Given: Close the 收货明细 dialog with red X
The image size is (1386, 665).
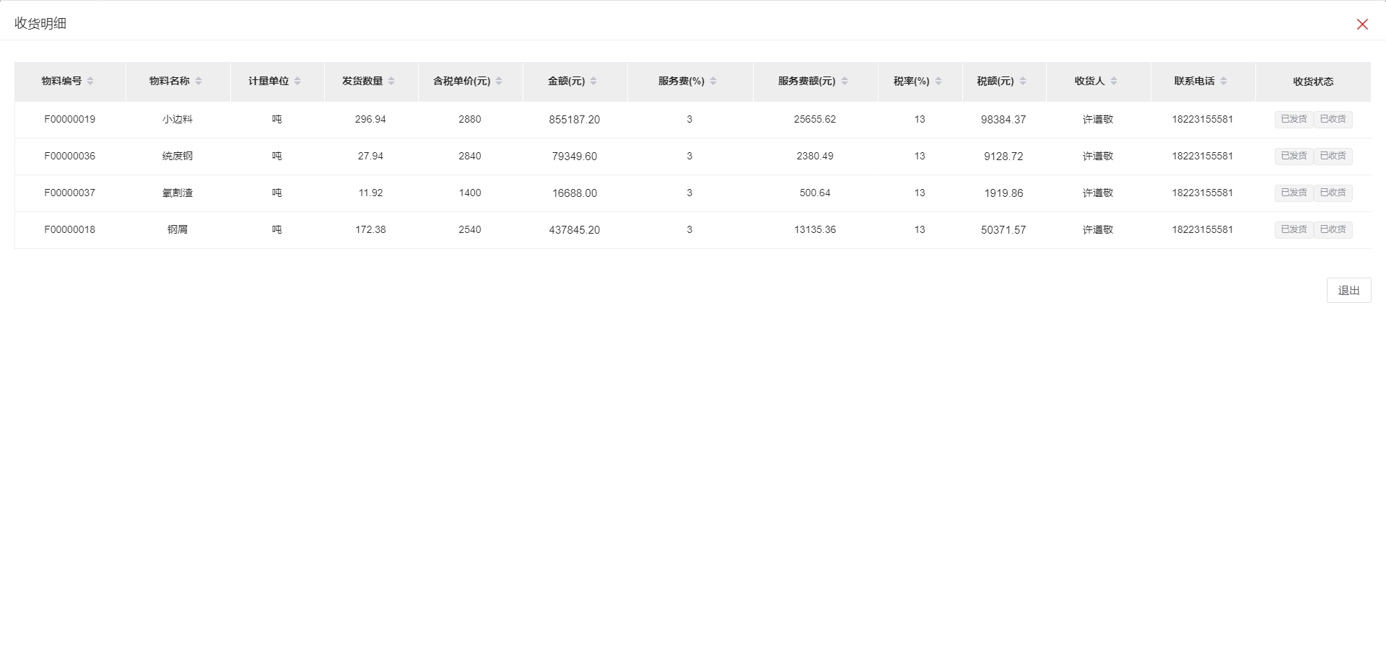Looking at the screenshot, I should [x=1362, y=25].
